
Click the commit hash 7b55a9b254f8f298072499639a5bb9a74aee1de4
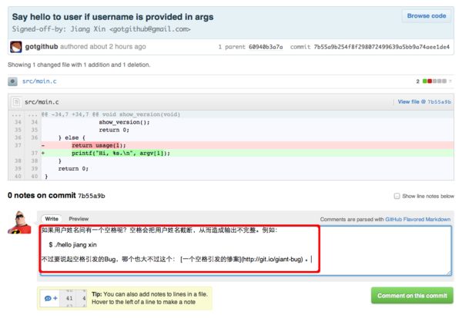coord(382,47)
